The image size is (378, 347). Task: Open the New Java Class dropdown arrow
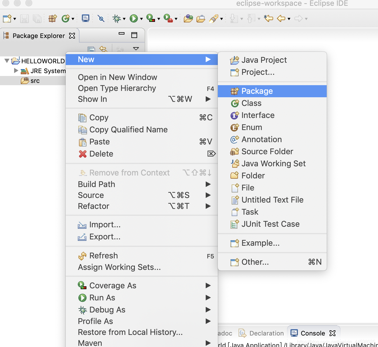click(73, 19)
